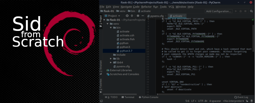
Task: Close the activate editor tab
Action: [184, 16]
